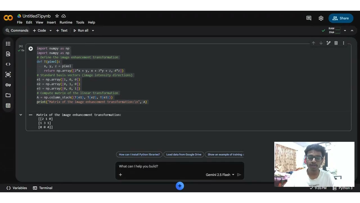Move the cell down

(x=321, y=43)
